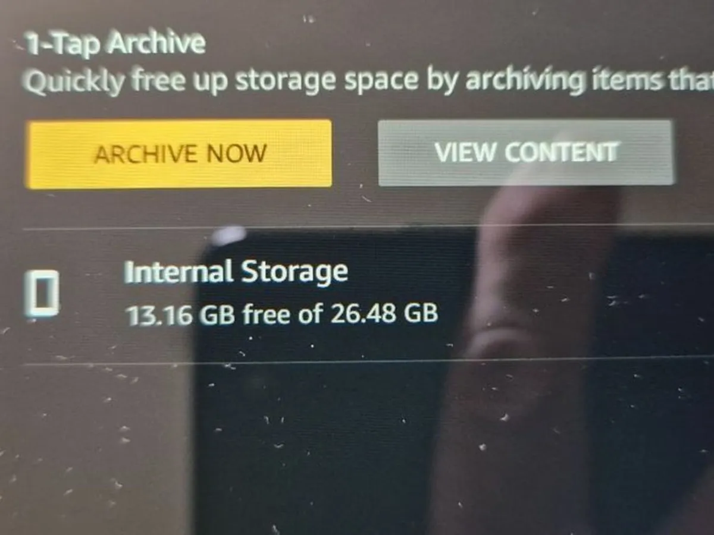
Task: Select the white rectangle icon beside Internal Storage
Action: (44, 292)
